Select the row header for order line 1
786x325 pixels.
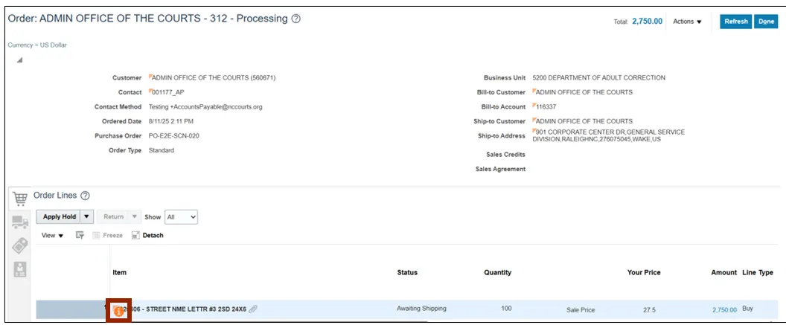coord(73,309)
